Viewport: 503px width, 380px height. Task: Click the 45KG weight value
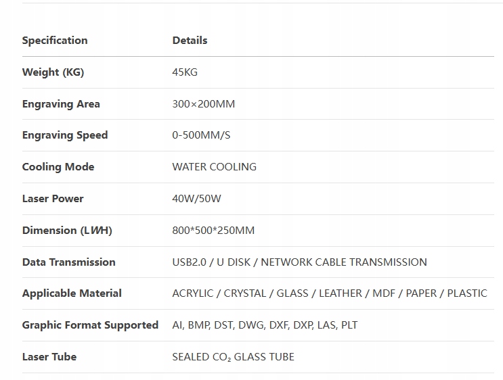click(185, 72)
